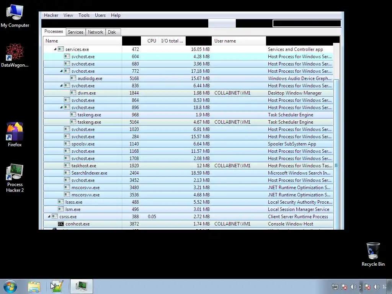Select the spoolsv.exe process row
The image size is (392, 294).
[x=188, y=144]
